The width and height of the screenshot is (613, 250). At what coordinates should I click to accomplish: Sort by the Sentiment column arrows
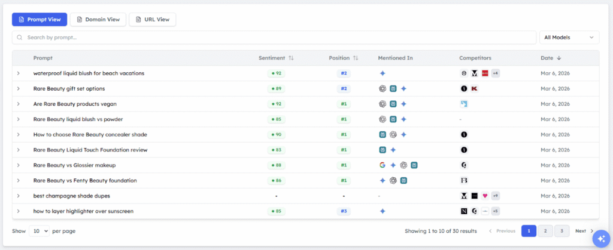pyautogui.click(x=291, y=58)
